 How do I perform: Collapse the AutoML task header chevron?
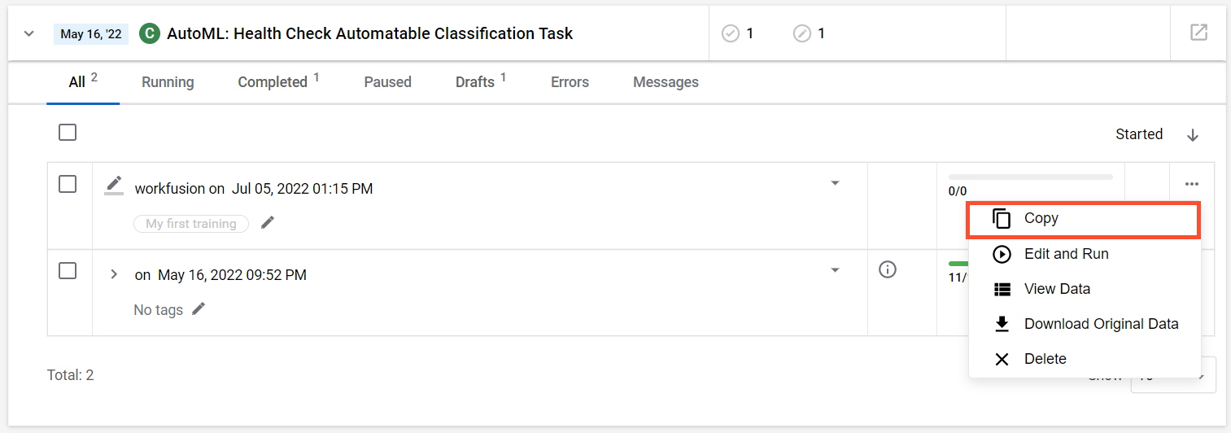click(29, 33)
